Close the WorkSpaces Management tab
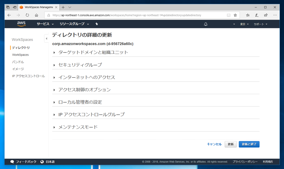Screen dimensions: 284x169 56,7
